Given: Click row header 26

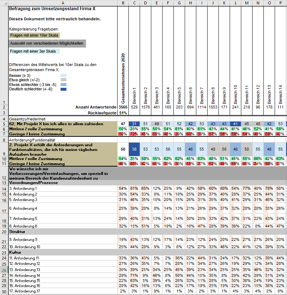Looking at the screenshot, I should click(4, 270).
